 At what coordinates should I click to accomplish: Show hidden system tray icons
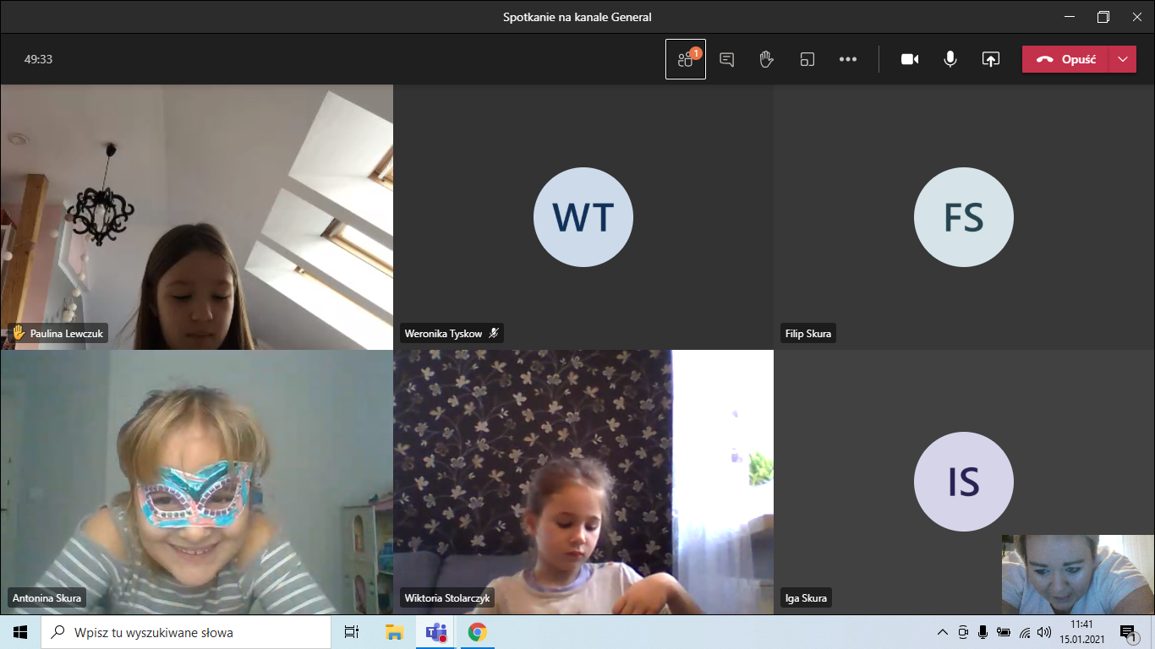tap(944, 632)
